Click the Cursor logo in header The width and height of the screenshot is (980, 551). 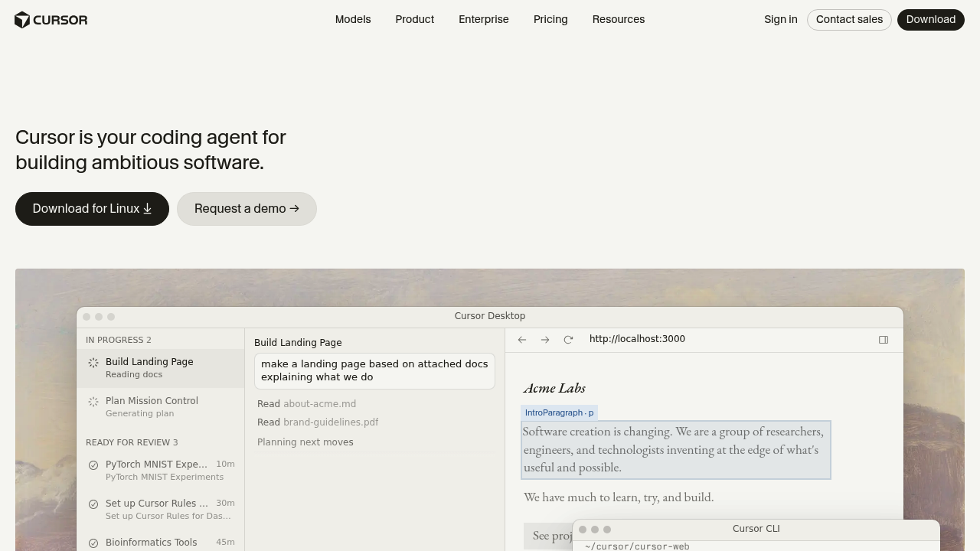point(51,20)
